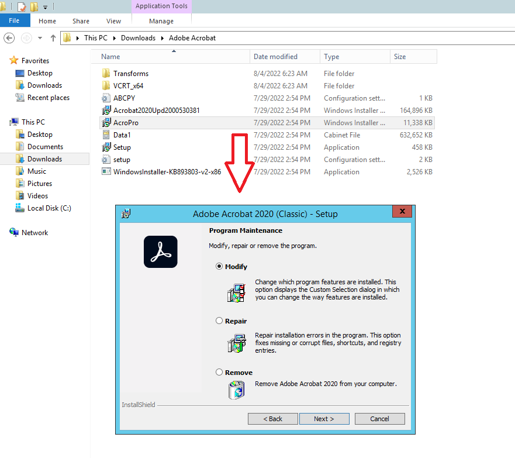The height and width of the screenshot is (458, 515).
Task: Switch to the View ribbon tab
Action: pos(113,21)
